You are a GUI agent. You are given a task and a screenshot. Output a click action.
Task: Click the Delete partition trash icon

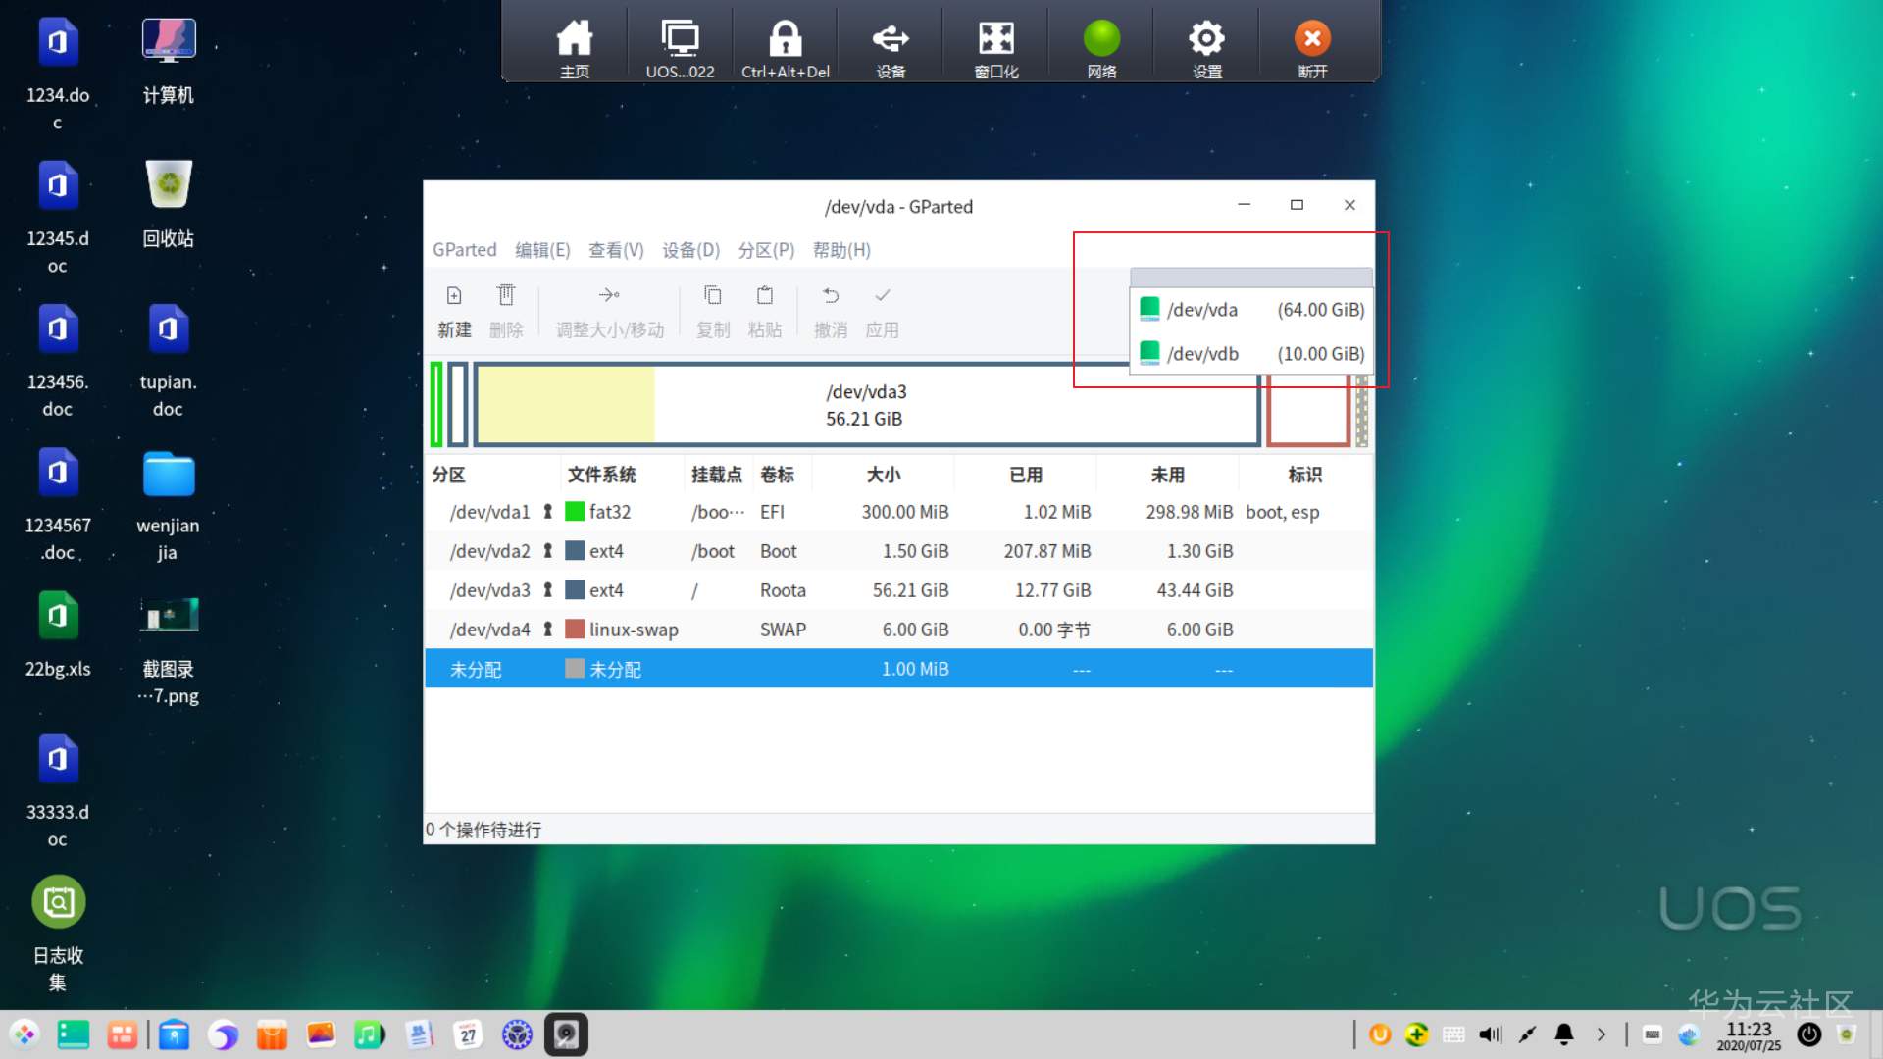[506, 296]
